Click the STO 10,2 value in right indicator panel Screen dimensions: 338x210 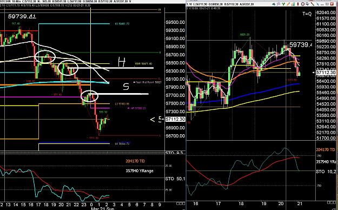pyautogui.click(x=327, y=172)
